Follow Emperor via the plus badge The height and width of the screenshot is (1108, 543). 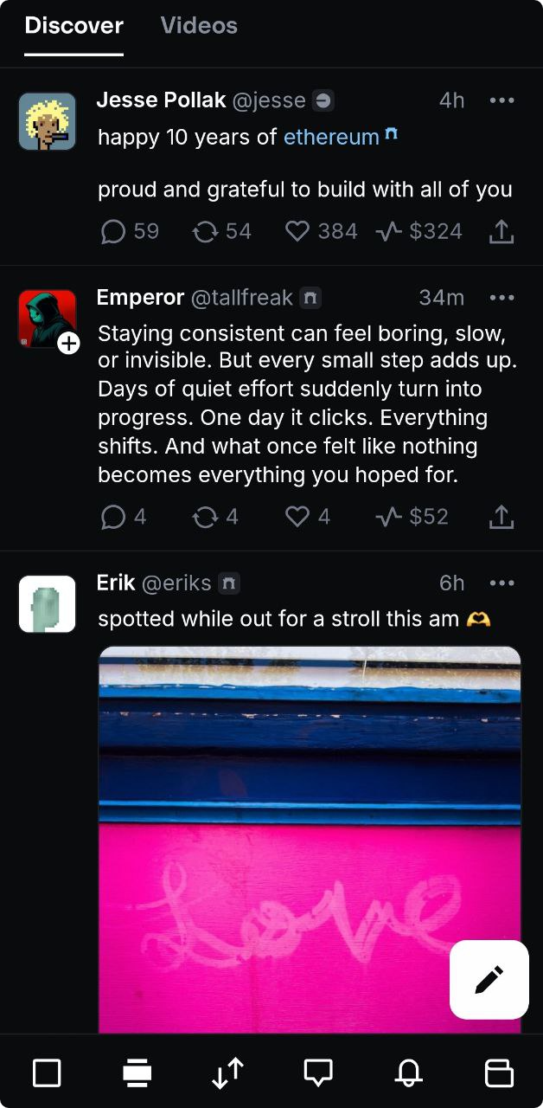coord(68,344)
